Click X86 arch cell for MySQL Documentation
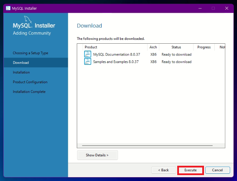 point(153,54)
